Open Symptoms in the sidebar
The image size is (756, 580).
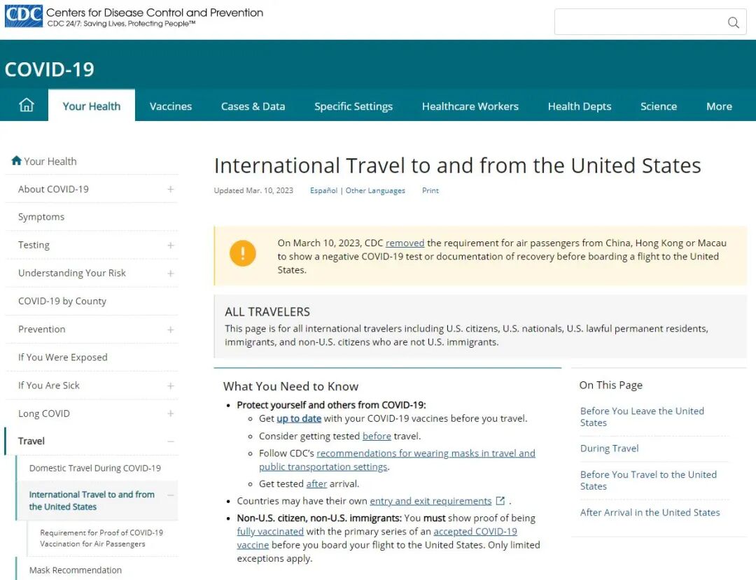click(x=41, y=217)
